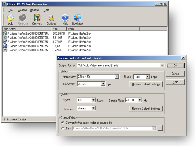Open the Options toolbar icon
195x146 pixels.
coord(51,18)
